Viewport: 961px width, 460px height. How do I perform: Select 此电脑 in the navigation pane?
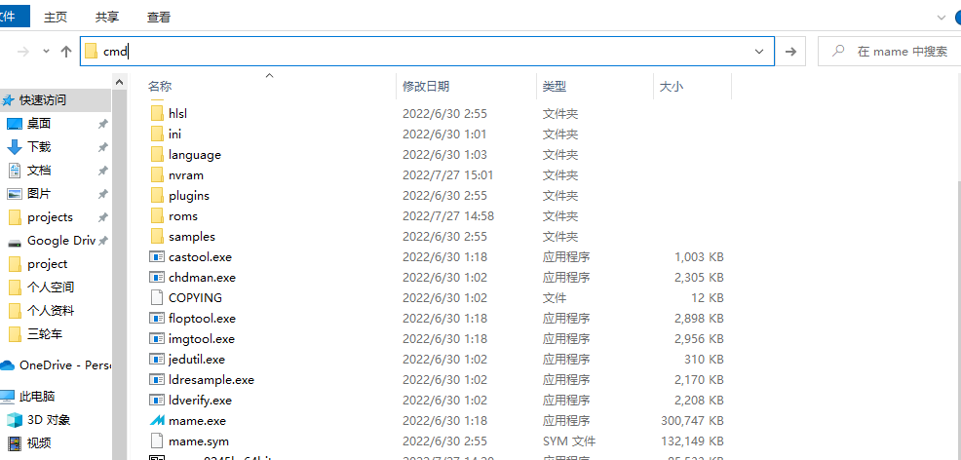tap(40, 397)
